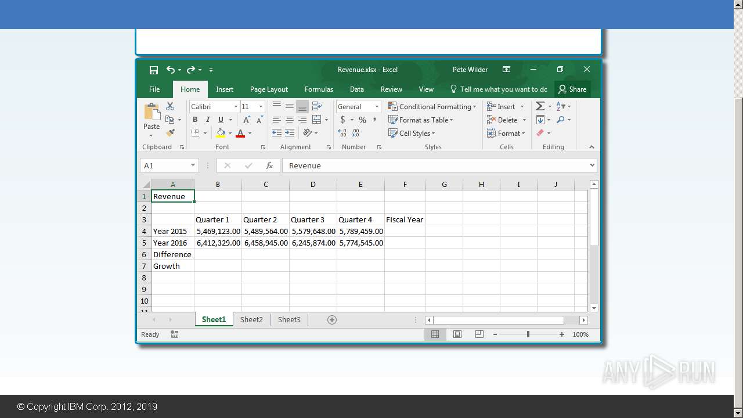
Task: Toggle Wrap Text
Action: (317, 106)
